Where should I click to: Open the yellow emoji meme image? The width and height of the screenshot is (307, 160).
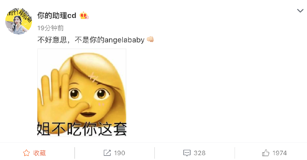pyautogui.click(x=82, y=93)
